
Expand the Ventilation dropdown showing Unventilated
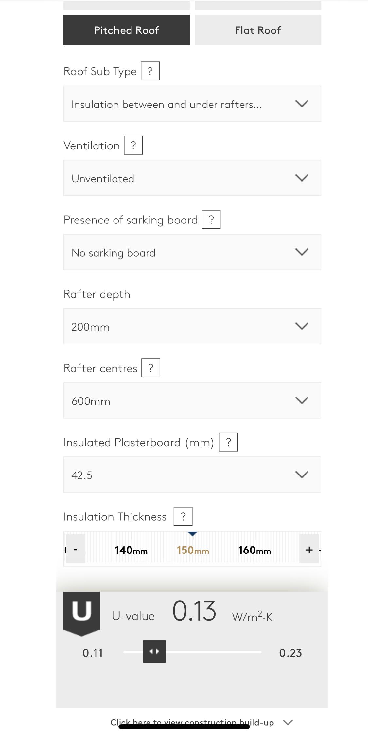pos(192,178)
